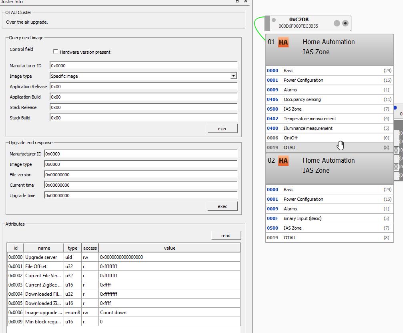Image resolution: width=403 pixels, height=333 pixels.
Task: Click the HA icon of endpoint 02
Action: (x=283, y=161)
